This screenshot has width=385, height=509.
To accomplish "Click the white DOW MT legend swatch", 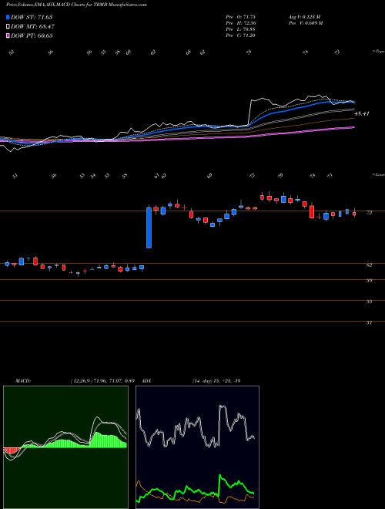I will tap(8, 26).
